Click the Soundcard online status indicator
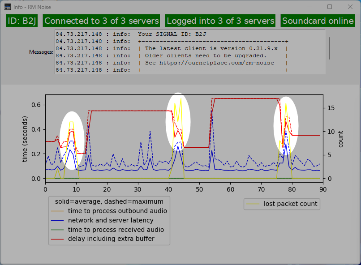 pos(318,21)
